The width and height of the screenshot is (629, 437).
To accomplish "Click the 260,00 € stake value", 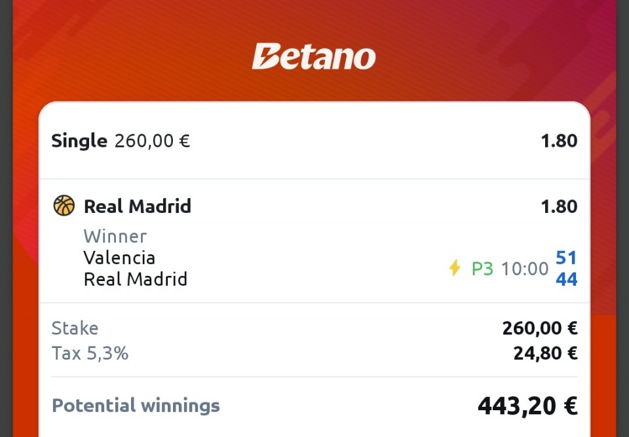I will pos(540,328).
